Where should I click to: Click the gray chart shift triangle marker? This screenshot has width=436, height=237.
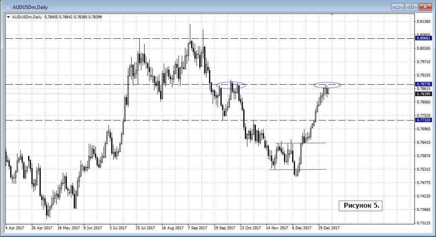tap(332, 15)
